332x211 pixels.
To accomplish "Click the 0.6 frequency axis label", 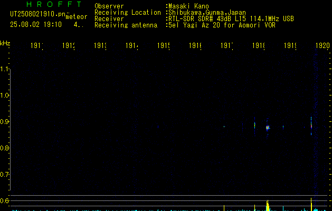I will point(4,200).
